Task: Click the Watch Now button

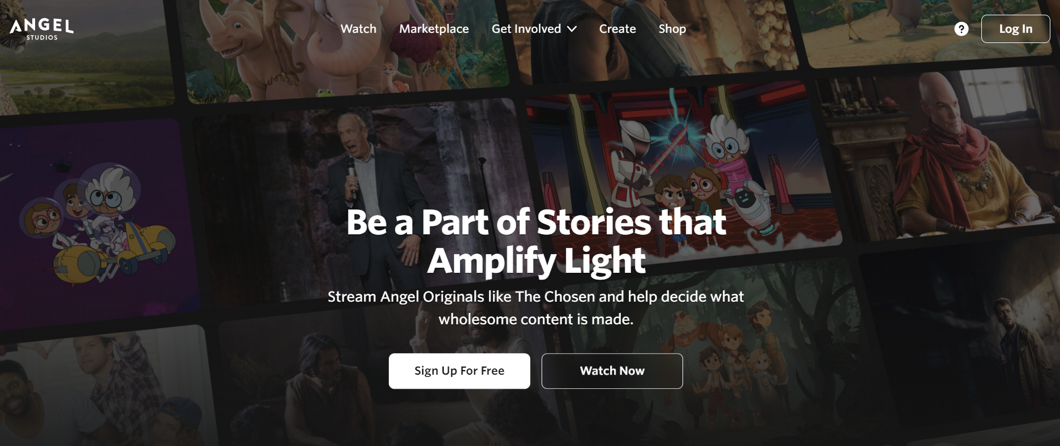Action: click(x=612, y=371)
